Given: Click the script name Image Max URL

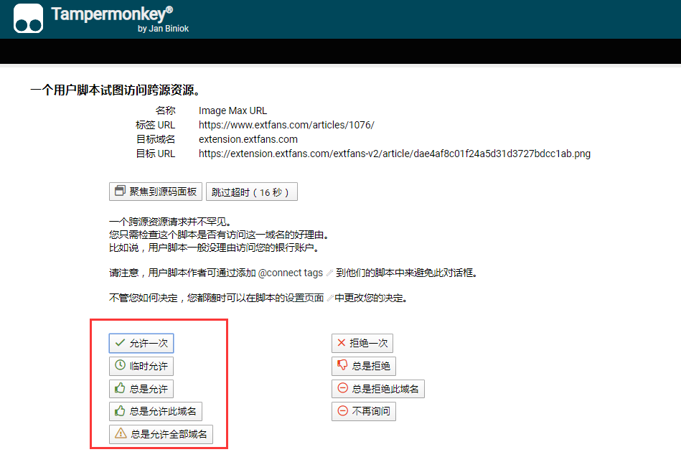Looking at the screenshot, I should pos(233,110).
